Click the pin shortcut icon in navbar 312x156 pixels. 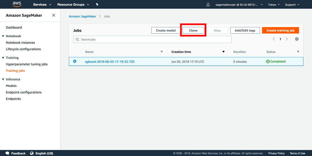(x=97, y=4)
